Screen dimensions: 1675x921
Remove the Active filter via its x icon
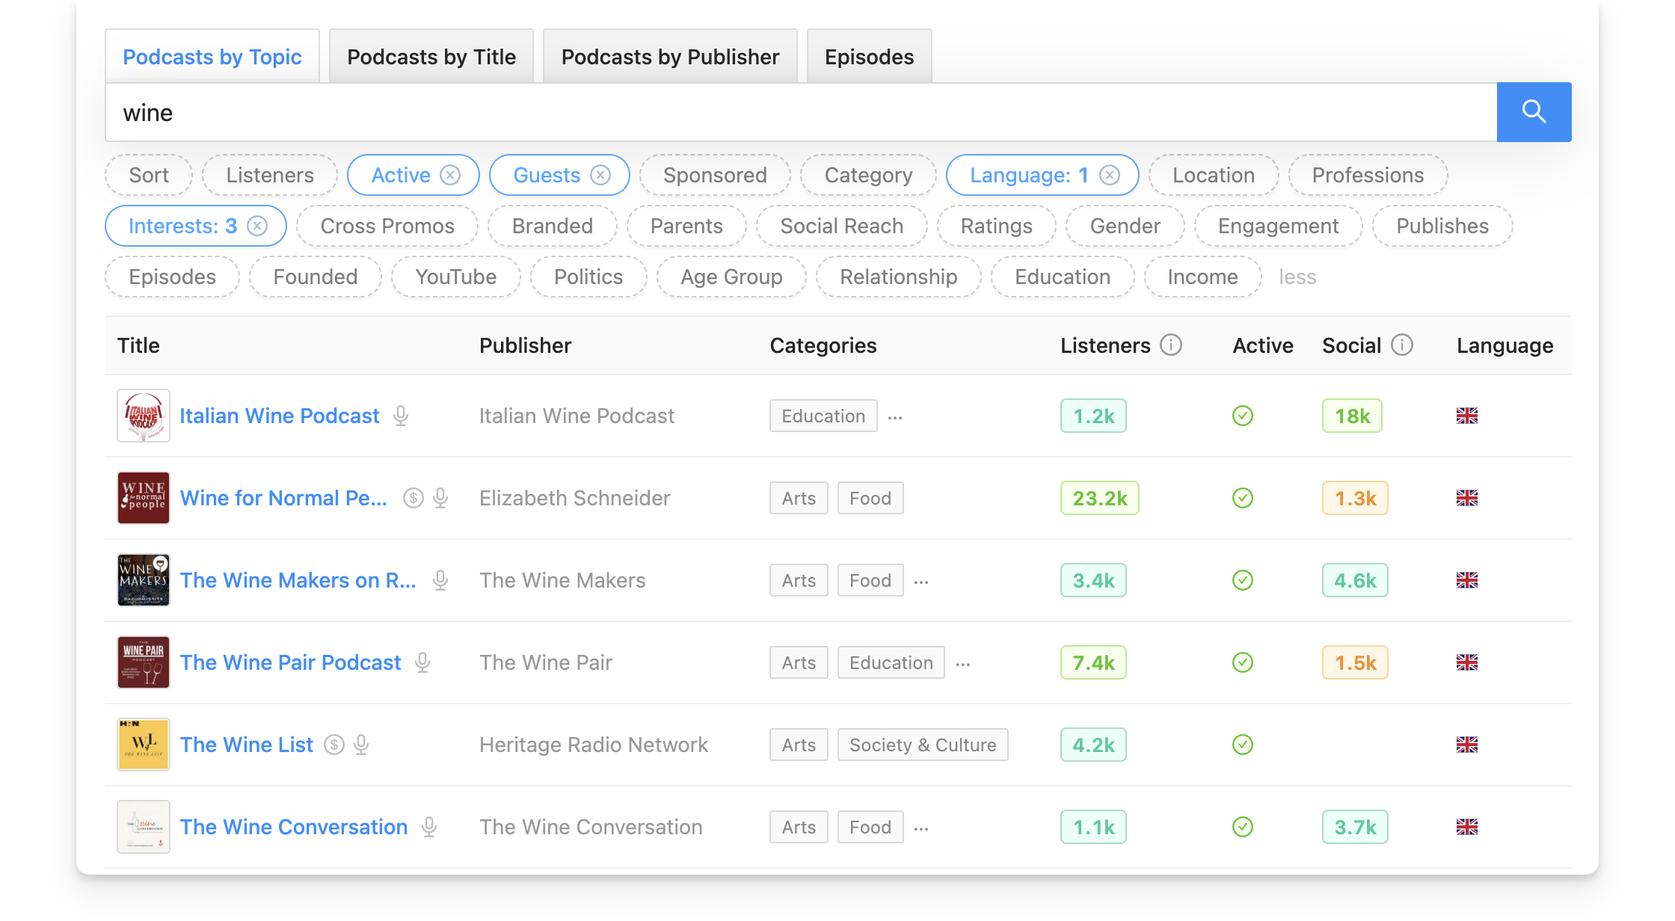(x=450, y=175)
